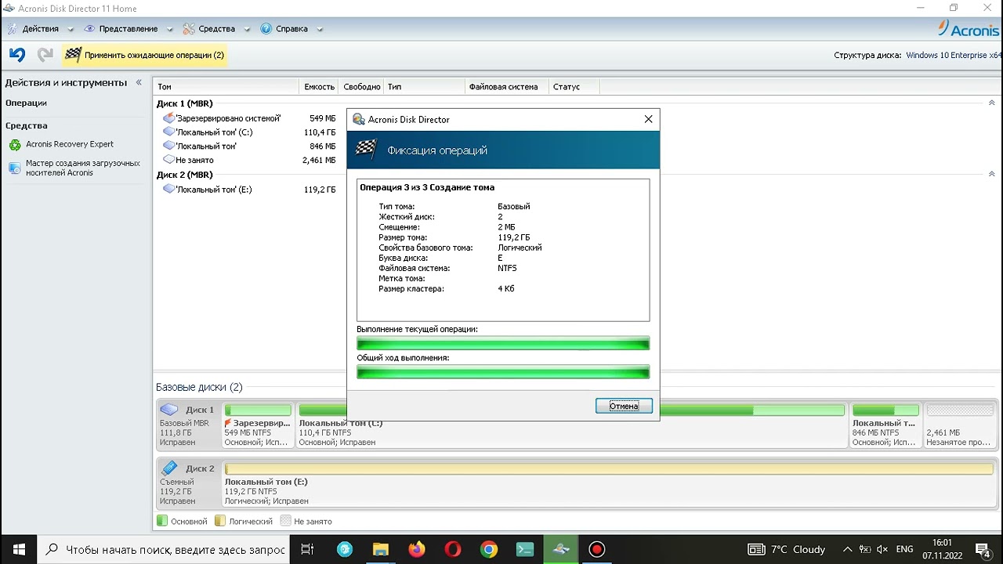Expand the Справка dropdown arrow
This screenshot has width=1003, height=564.
click(x=320, y=30)
